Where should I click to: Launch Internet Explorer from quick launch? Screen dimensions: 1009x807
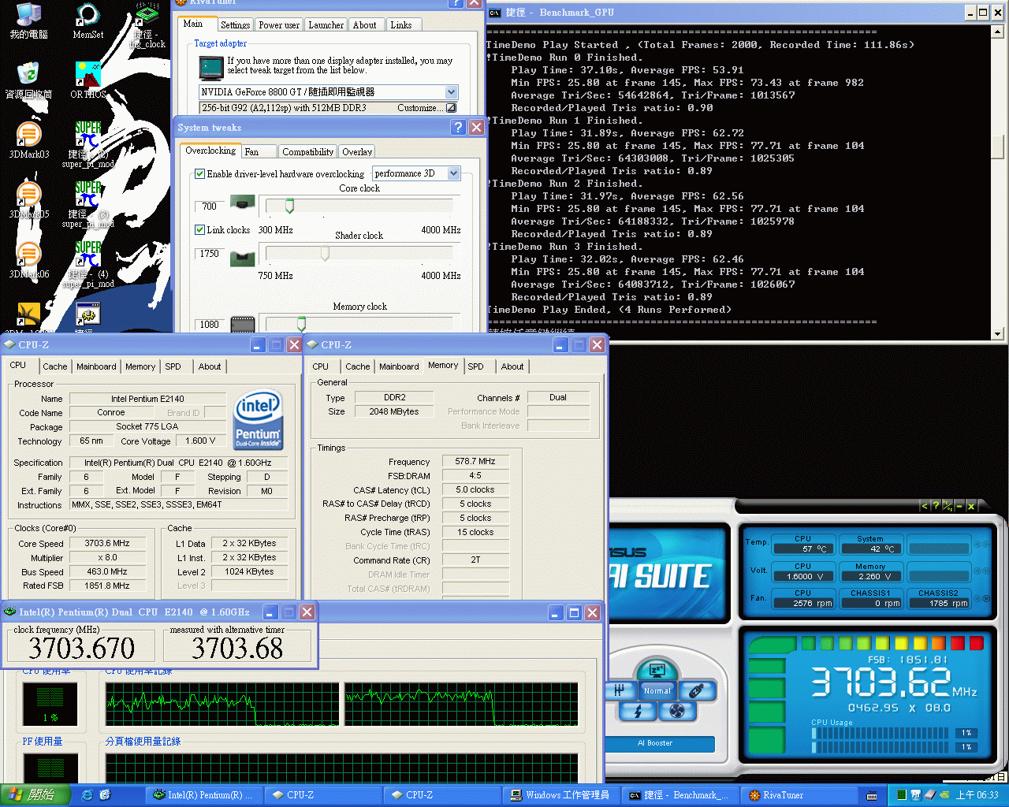(x=87, y=795)
